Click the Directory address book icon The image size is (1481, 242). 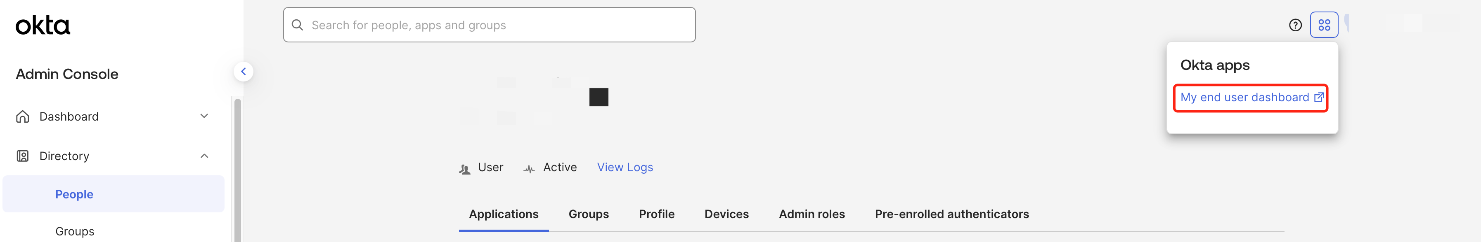(23, 156)
